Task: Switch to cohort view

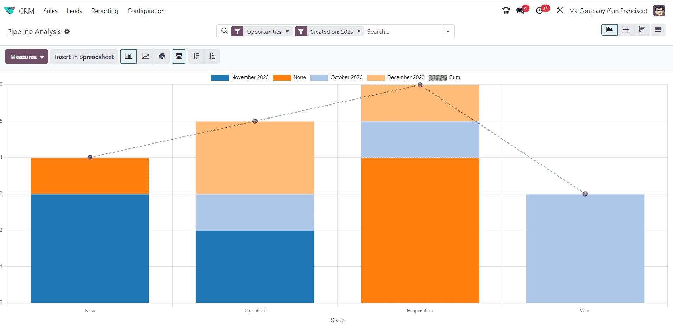Action: [x=642, y=30]
